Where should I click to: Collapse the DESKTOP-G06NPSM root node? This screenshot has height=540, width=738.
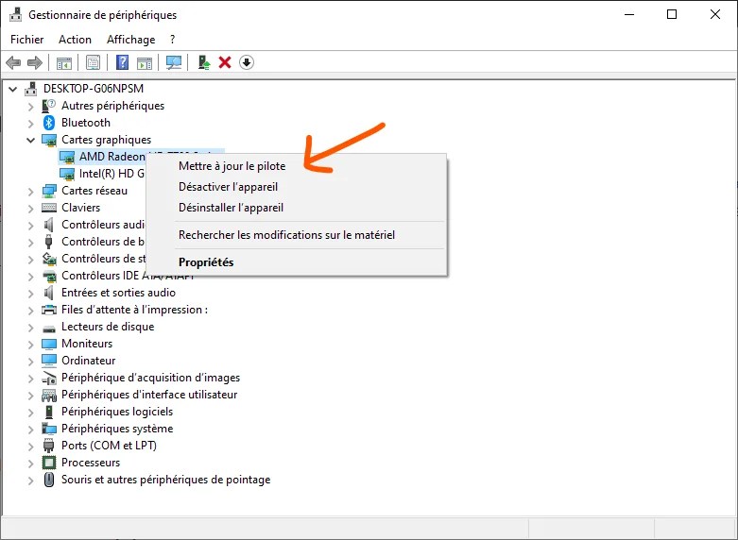click(13, 89)
